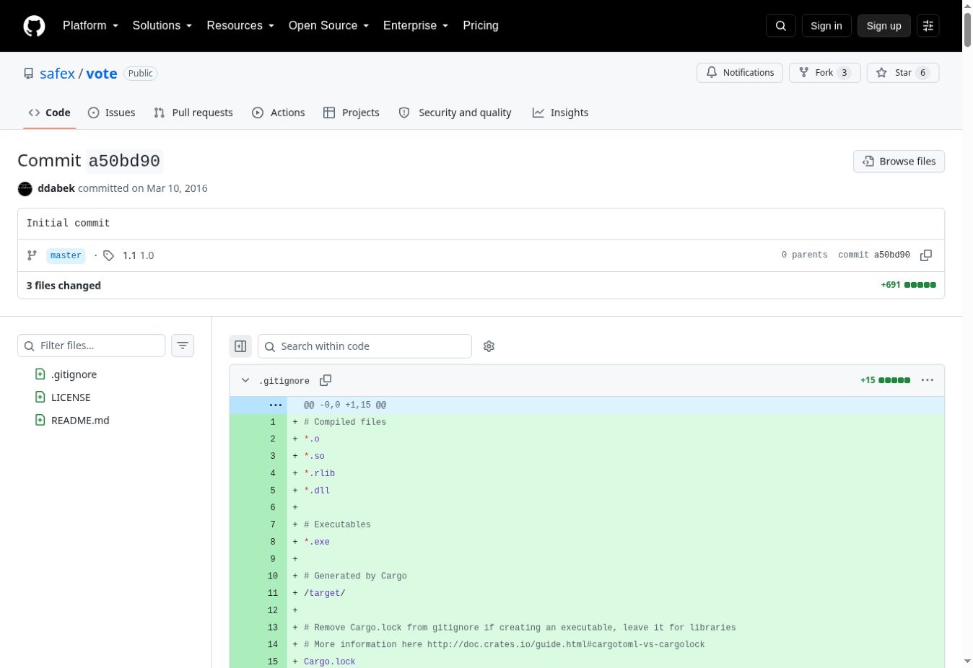Viewport: 973px width, 668px height.
Task: Focus the Filter files input
Action: tap(92, 346)
